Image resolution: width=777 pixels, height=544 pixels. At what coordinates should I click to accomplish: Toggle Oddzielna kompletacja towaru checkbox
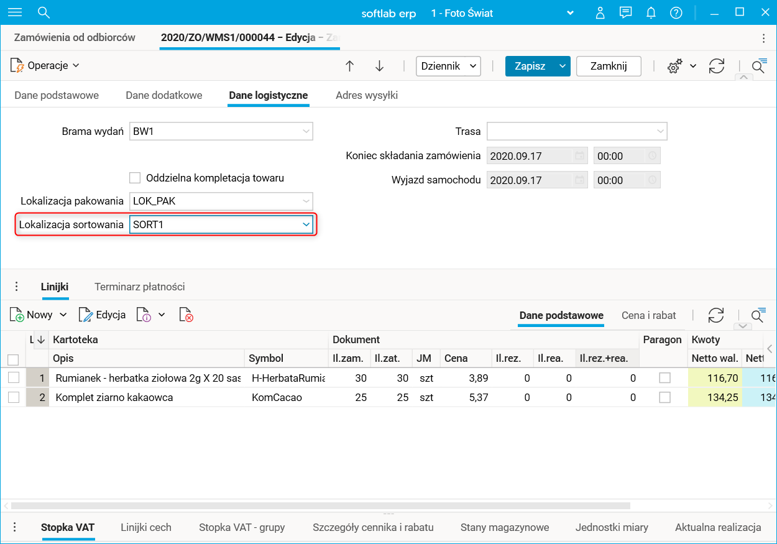coord(135,178)
